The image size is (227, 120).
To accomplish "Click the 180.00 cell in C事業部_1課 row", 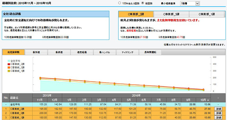I will coord(40,118).
